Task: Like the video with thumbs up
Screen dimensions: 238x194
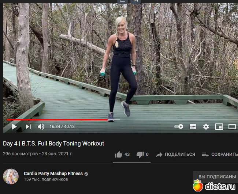Action: coord(119,155)
